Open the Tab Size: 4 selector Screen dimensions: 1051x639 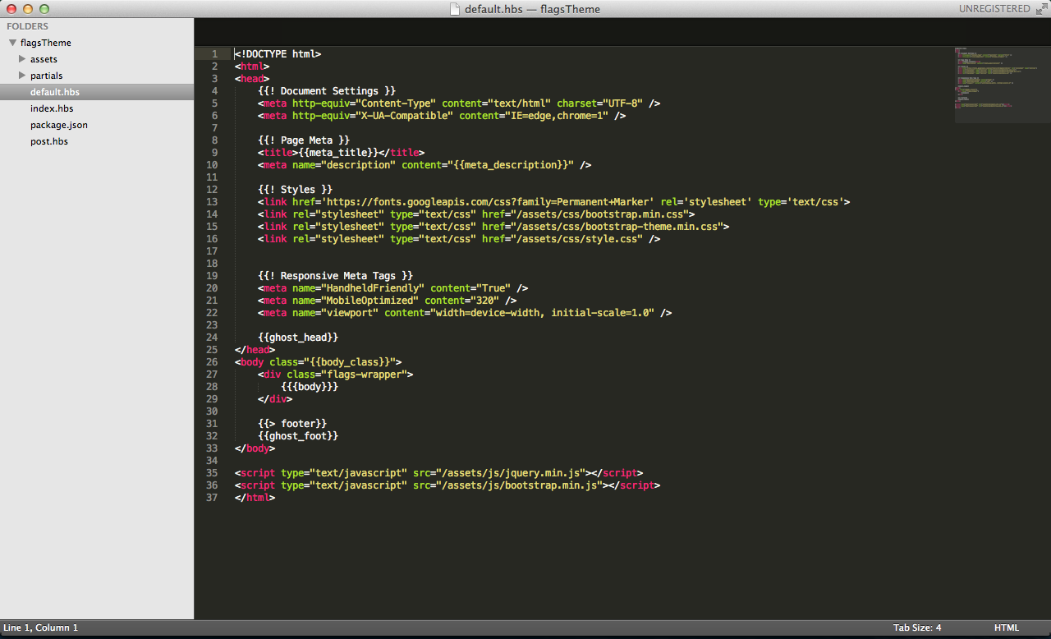[917, 628]
